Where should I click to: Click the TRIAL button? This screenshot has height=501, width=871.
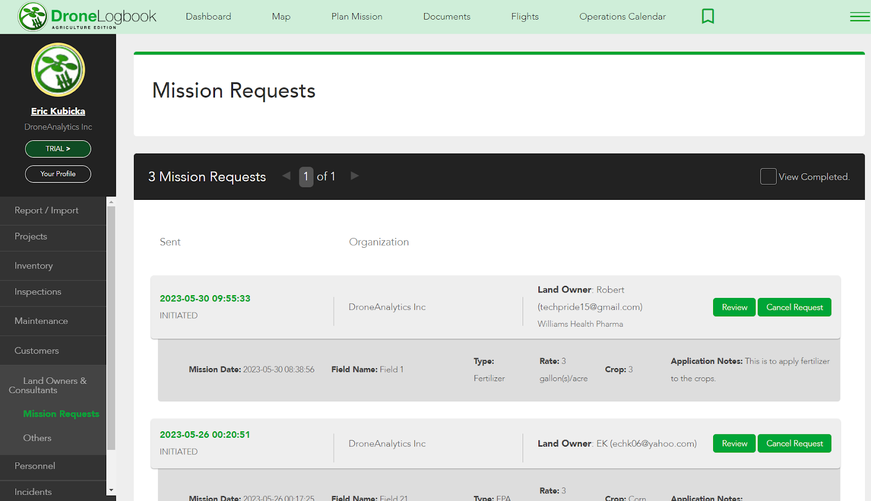[58, 149]
